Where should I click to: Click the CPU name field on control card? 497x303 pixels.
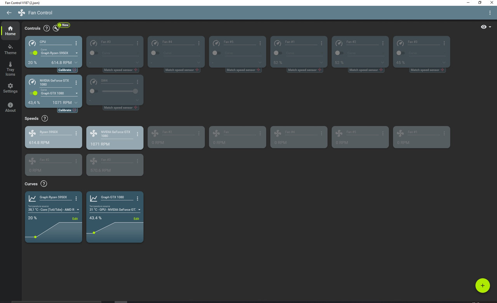click(x=56, y=42)
